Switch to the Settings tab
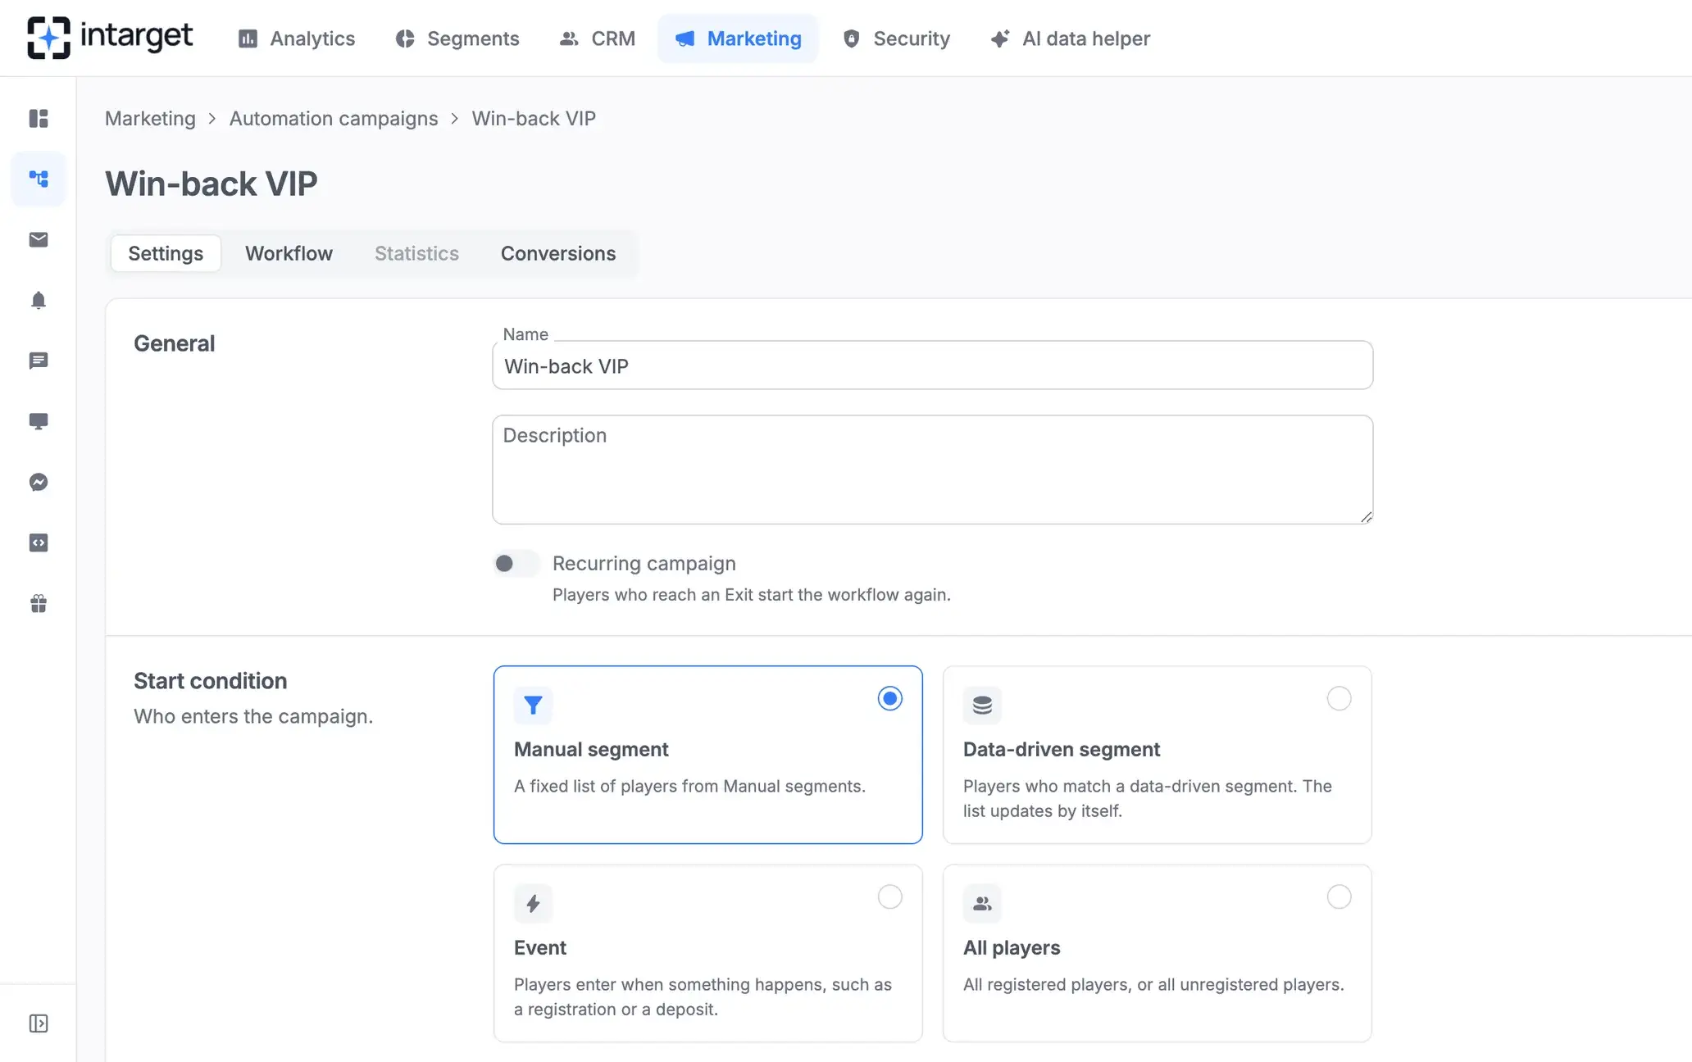The height and width of the screenshot is (1062, 1692). pos(166,253)
